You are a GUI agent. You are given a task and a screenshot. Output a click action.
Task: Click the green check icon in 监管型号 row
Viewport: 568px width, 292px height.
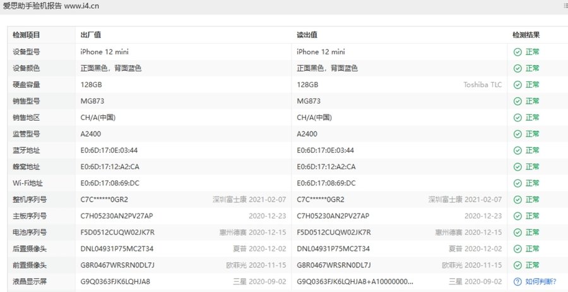pyautogui.click(x=518, y=134)
